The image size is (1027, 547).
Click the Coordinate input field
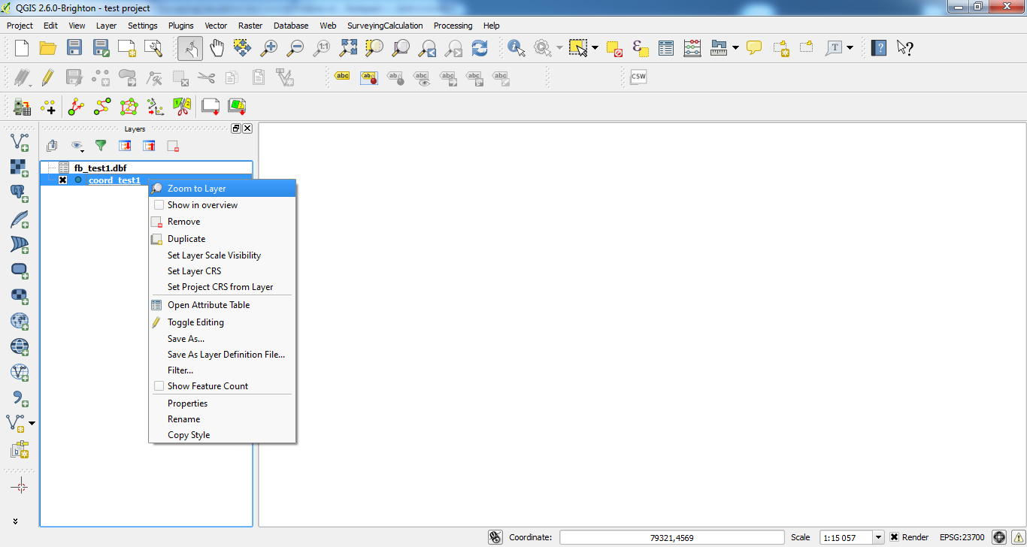click(673, 537)
